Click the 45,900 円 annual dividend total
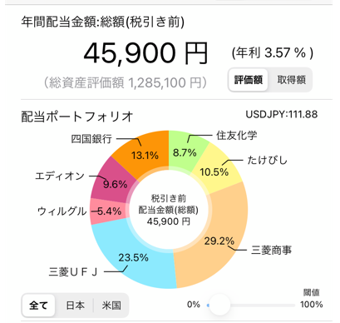The height and width of the screenshot is (323, 340). pyautogui.click(x=145, y=53)
